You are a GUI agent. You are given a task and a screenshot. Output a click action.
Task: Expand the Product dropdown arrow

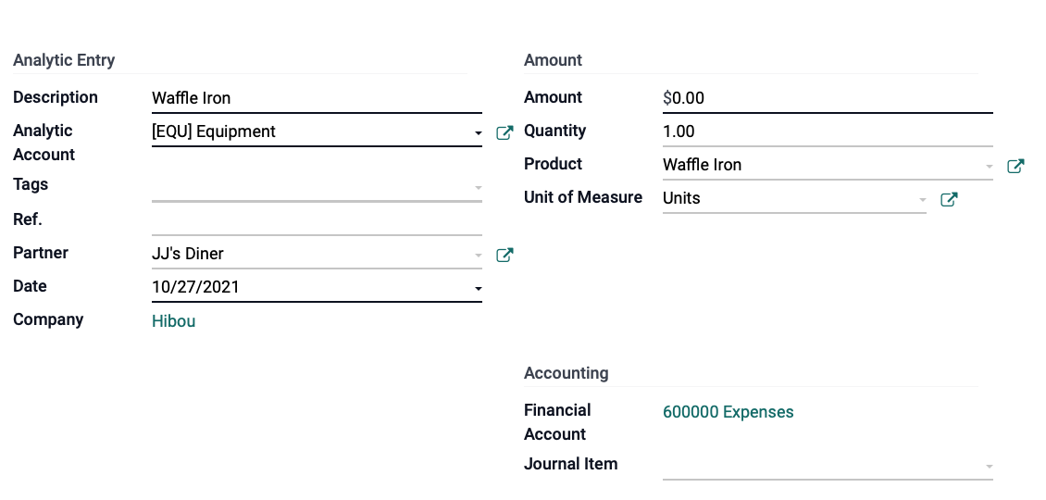point(989,167)
